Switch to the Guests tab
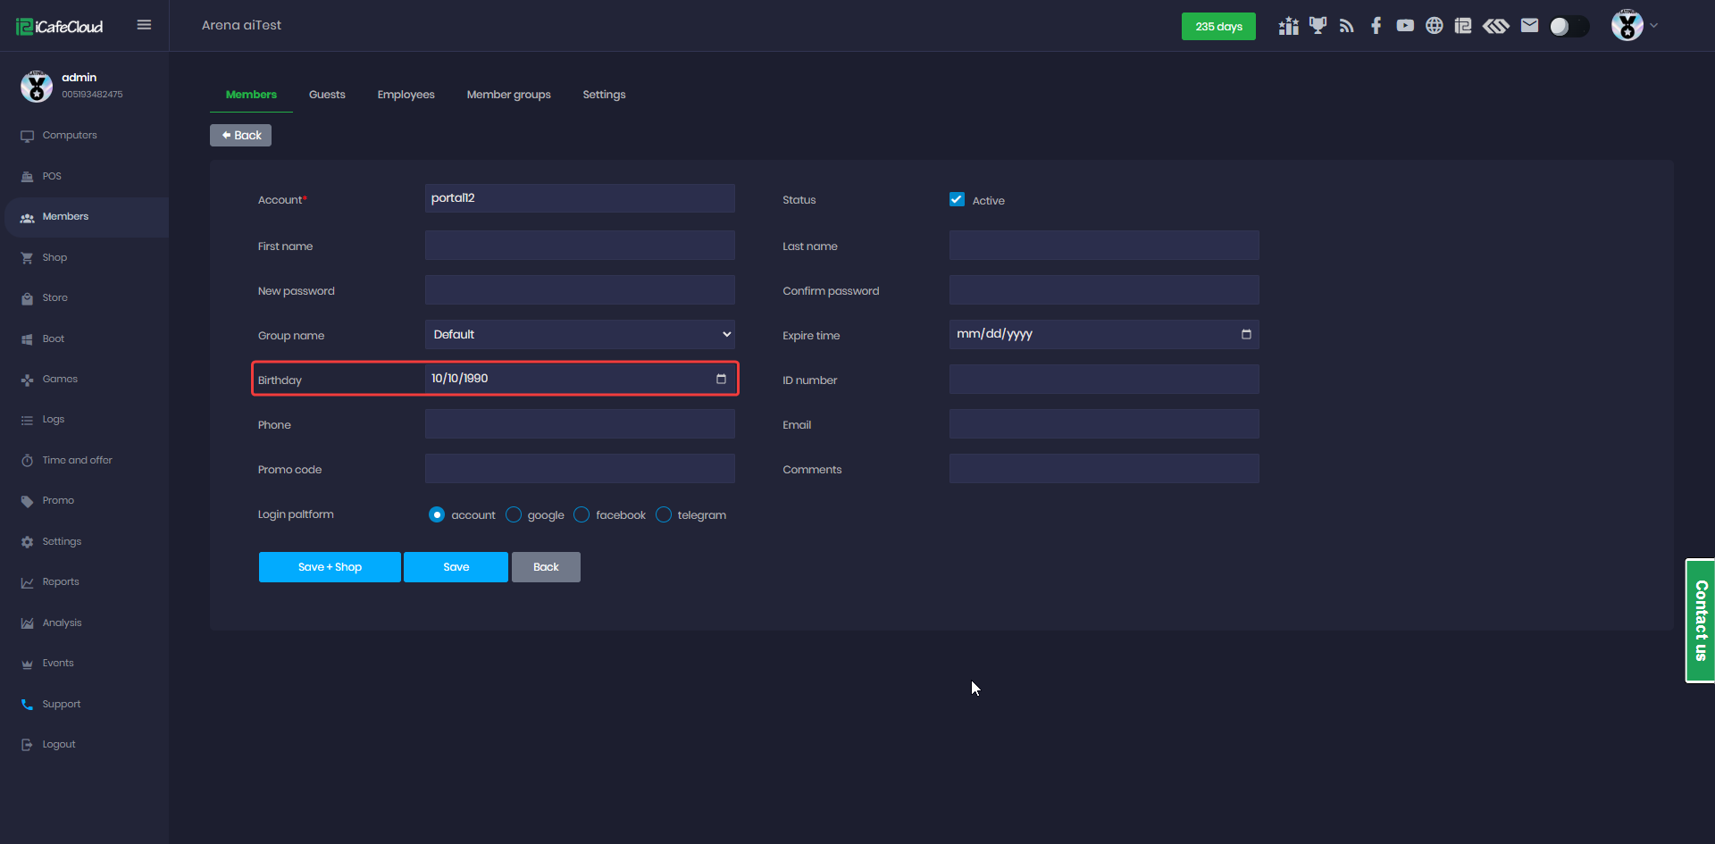Image resolution: width=1715 pixels, height=844 pixels. tap(327, 94)
